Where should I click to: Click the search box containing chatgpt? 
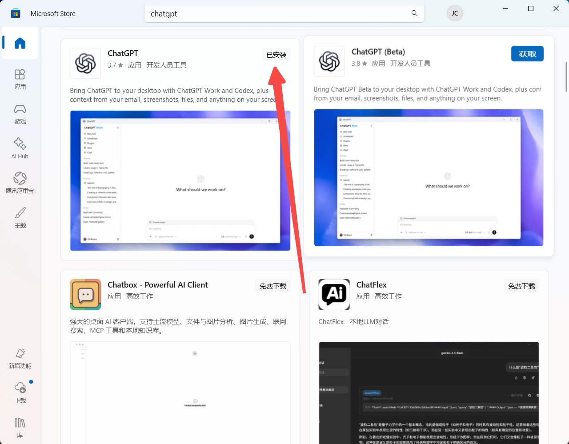coord(284,13)
